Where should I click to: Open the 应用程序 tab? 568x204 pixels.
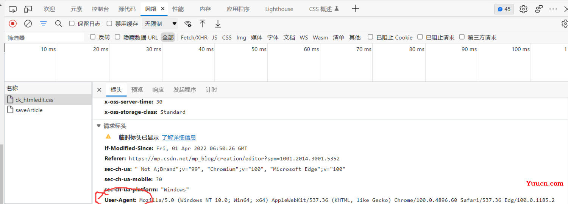point(238,9)
